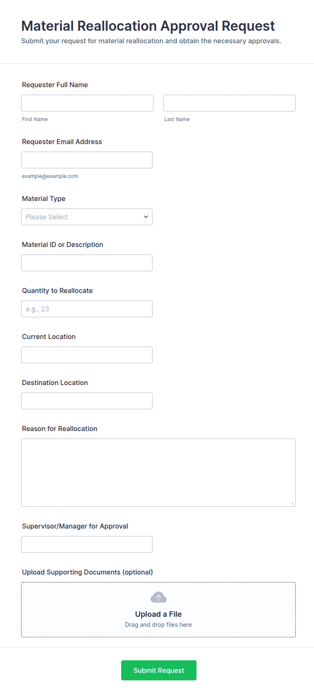Focus the Requester Email Address field
The width and height of the screenshot is (314, 697).
[x=87, y=160]
